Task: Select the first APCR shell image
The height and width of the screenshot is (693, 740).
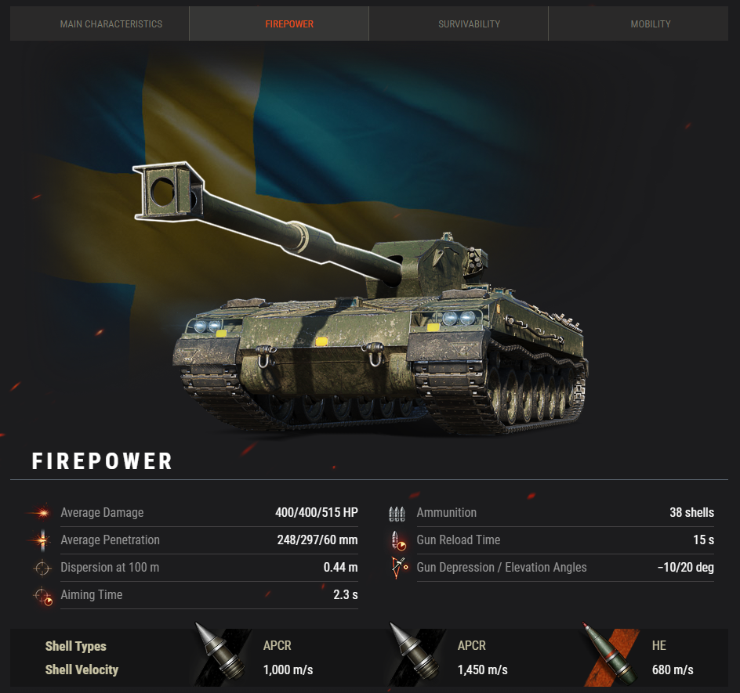Action: click(222, 653)
